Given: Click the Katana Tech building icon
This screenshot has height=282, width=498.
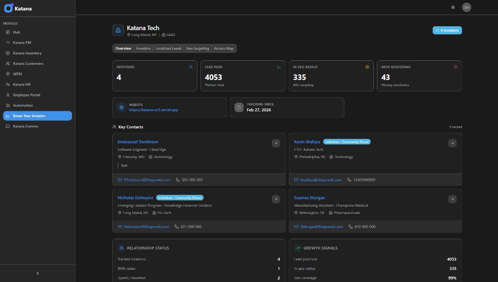Looking at the screenshot, I should [x=118, y=31].
